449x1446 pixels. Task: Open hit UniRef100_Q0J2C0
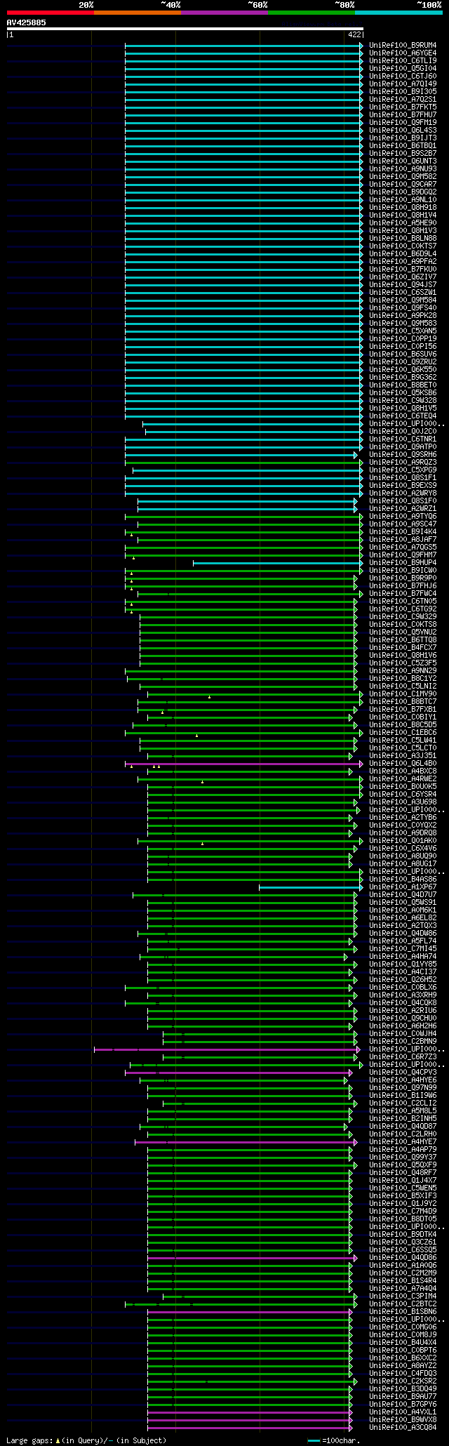(x=403, y=432)
